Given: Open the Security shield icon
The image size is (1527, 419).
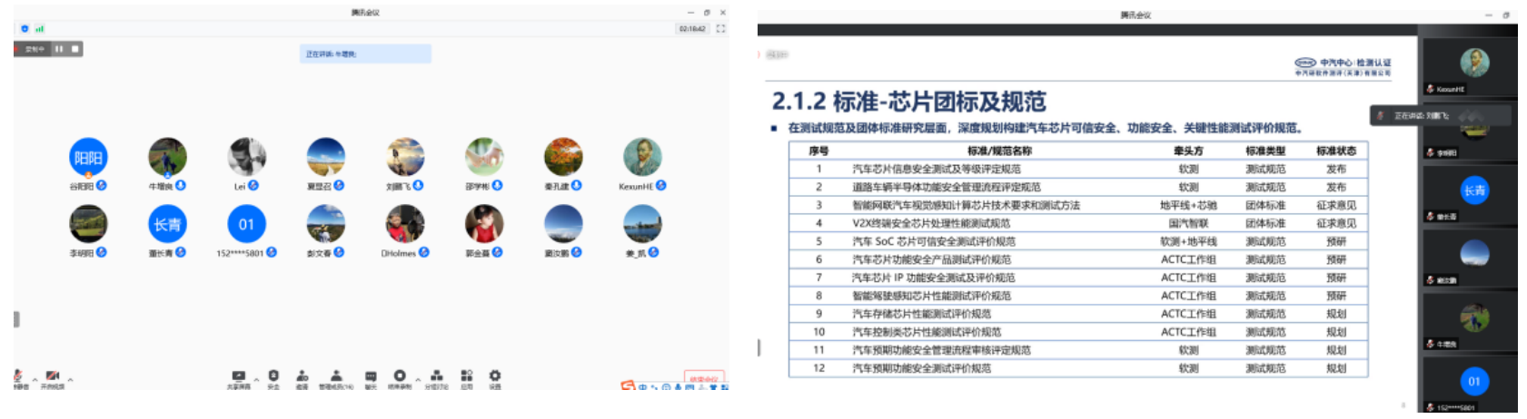Looking at the screenshot, I should click(273, 375).
